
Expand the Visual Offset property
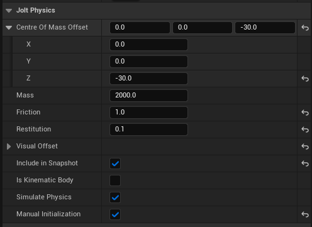[9, 147]
